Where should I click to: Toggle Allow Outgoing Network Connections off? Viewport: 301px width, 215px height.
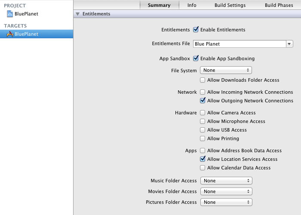(x=203, y=101)
